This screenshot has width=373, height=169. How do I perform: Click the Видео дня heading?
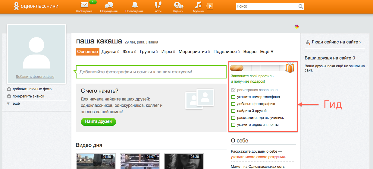pyautogui.click(x=89, y=145)
